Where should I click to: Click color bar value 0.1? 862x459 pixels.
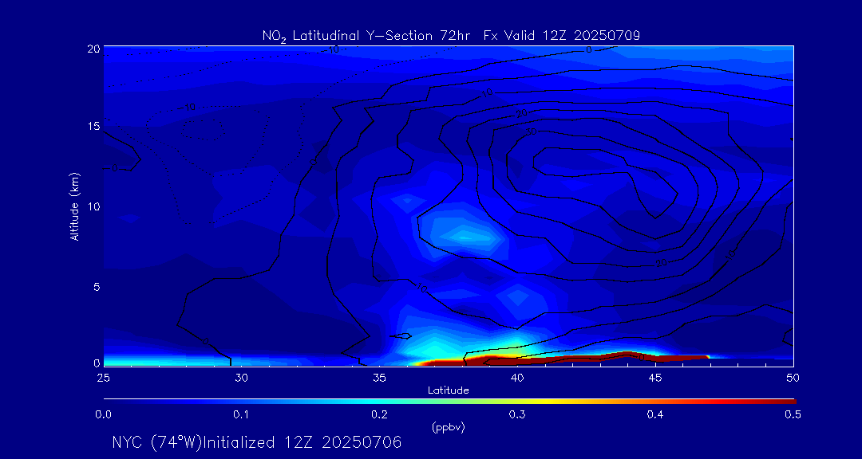tap(241, 416)
